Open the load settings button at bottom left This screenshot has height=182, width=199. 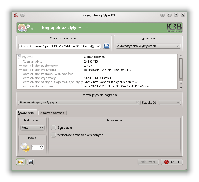point(21,162)
